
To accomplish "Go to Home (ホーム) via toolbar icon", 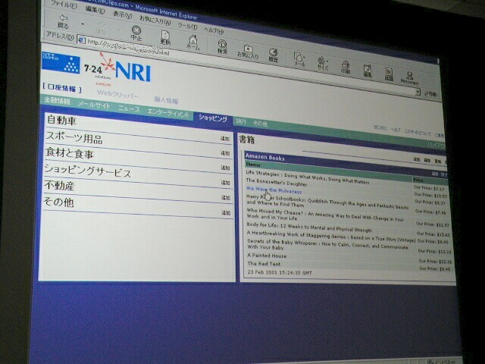I will pyautogui.click(x=192, y=41).
